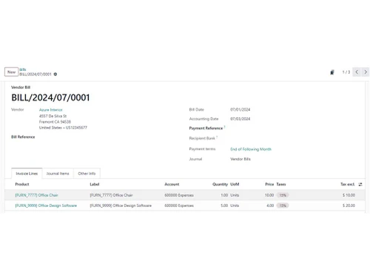Open the gear actions icon beside BILL/2024/07/0001

click(x=55, y=74)
